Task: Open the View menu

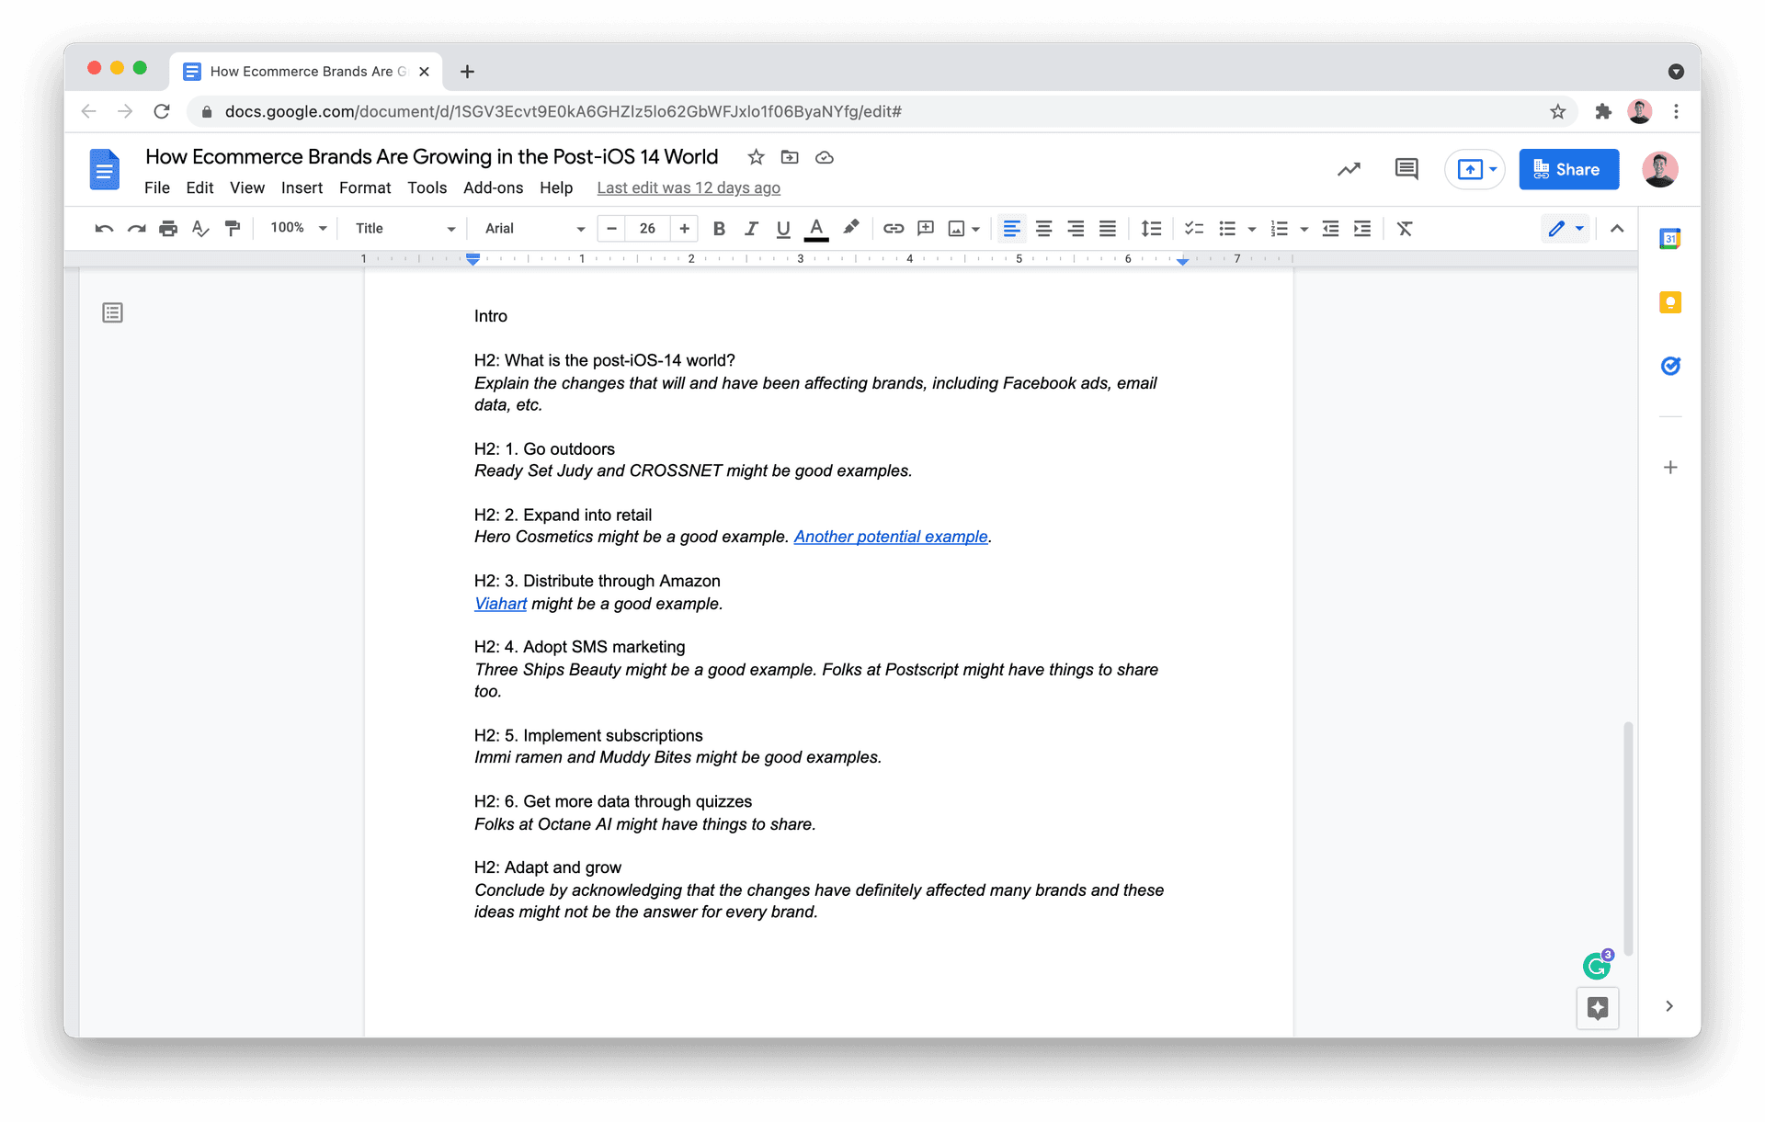Action: [247, 187]
